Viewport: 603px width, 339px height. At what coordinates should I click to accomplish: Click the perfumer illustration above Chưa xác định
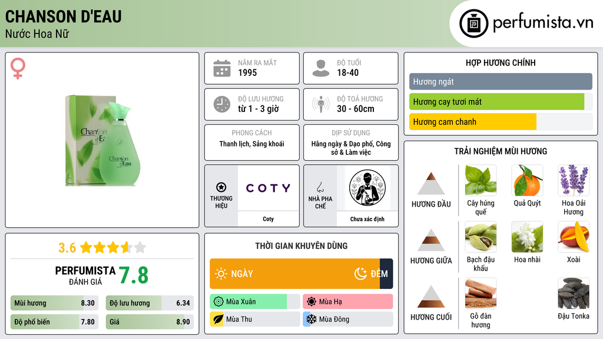[x=367, y=188]
